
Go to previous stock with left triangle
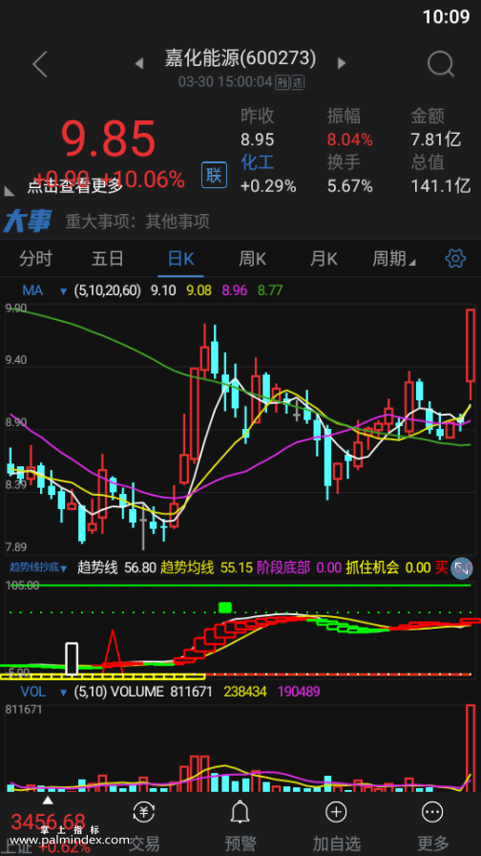pyautogui.click(x=139, y=64)
